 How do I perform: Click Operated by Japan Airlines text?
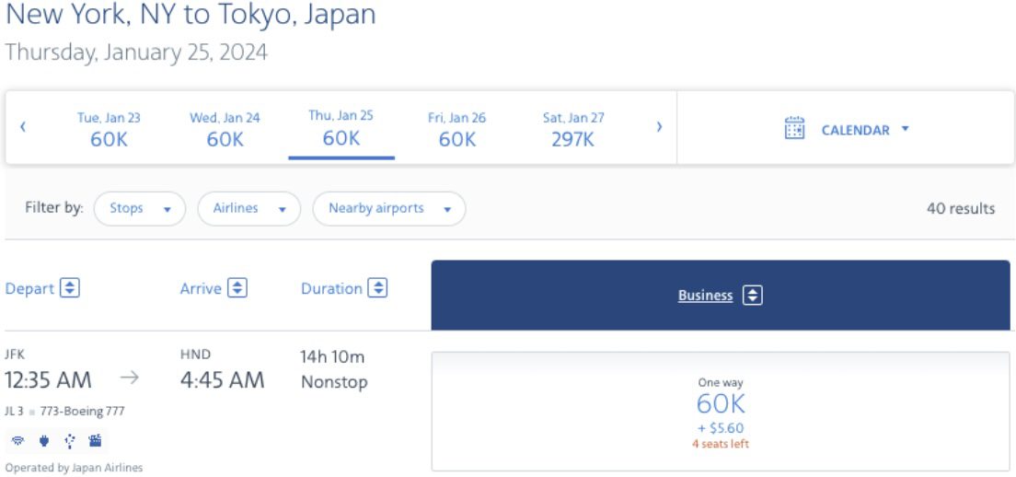(74, 467)
